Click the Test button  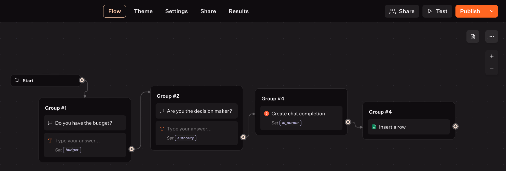click(x=437, y=11)
